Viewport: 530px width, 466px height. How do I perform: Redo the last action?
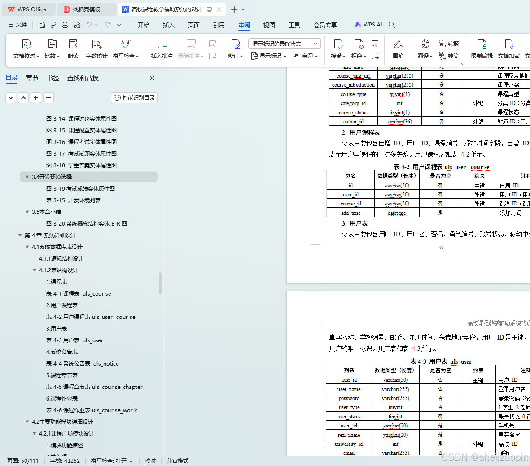coord(107,25)
